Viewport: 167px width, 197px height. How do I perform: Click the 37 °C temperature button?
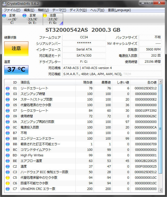click(x=16, y=70)
